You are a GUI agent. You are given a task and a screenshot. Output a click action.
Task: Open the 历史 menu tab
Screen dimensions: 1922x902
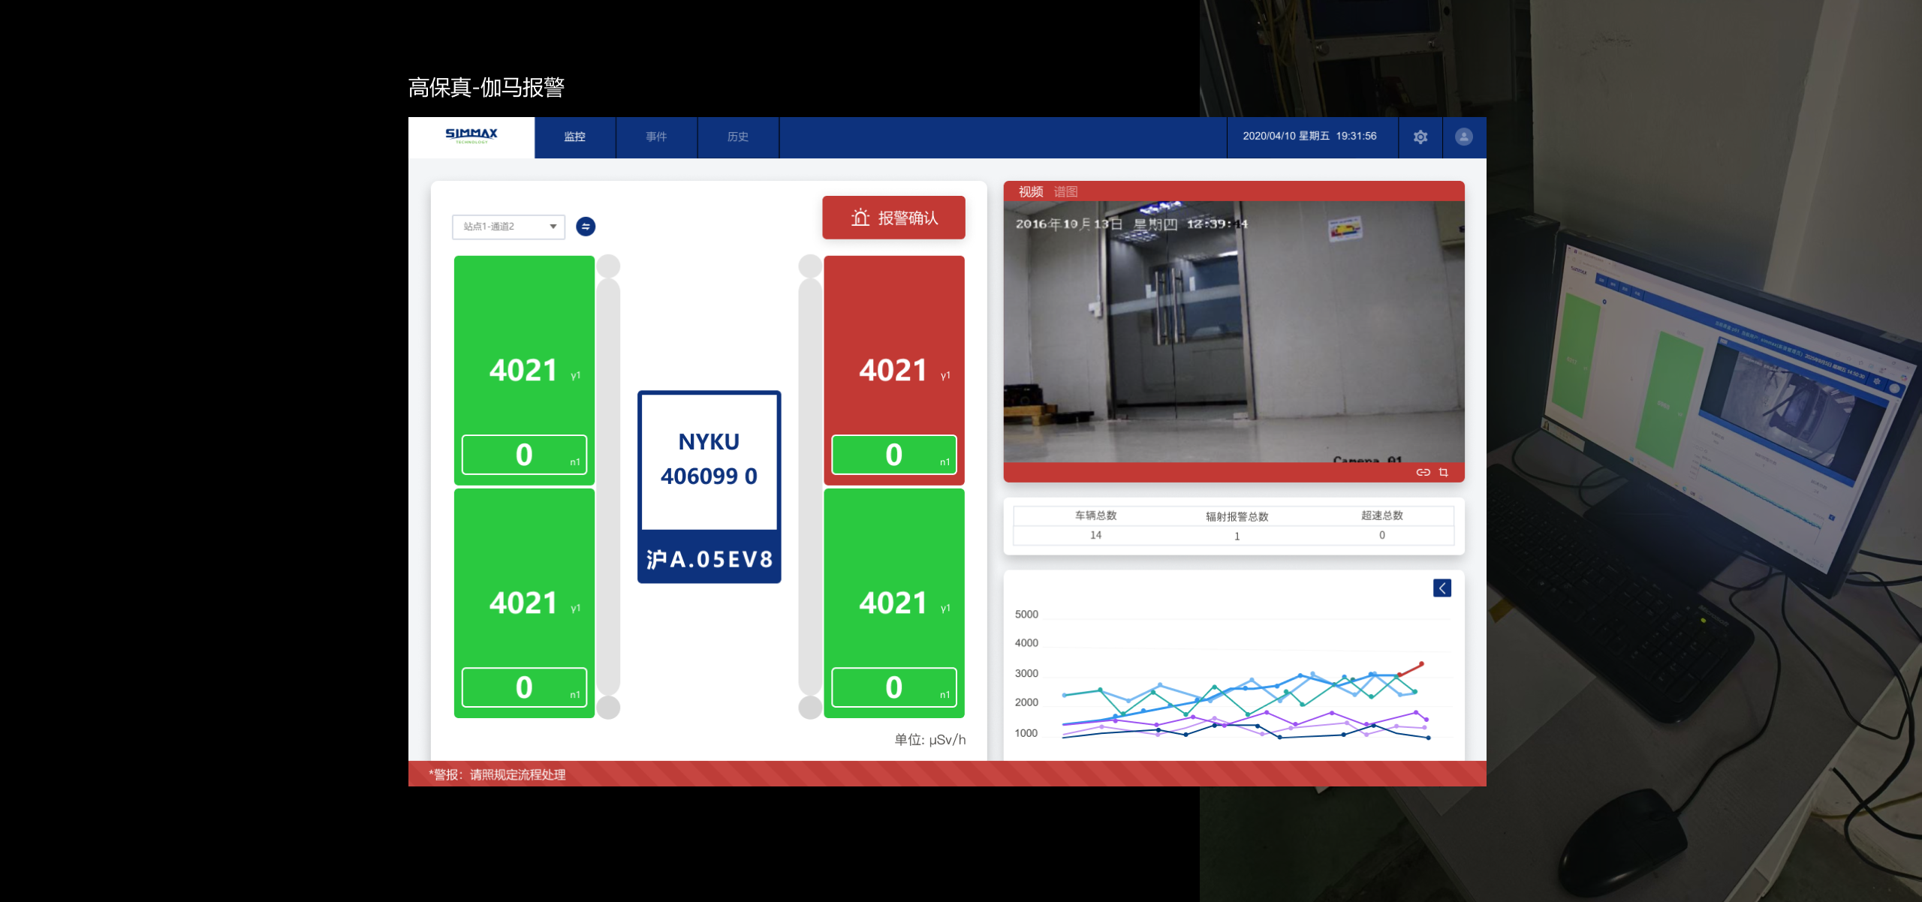737,137
